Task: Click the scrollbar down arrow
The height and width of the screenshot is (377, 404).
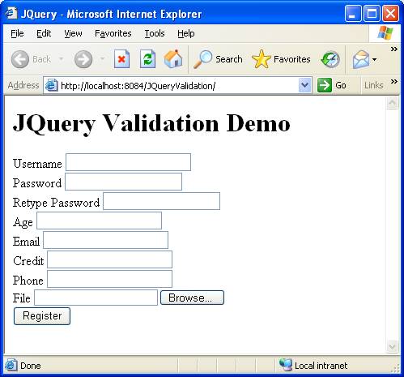Action: 392,346
